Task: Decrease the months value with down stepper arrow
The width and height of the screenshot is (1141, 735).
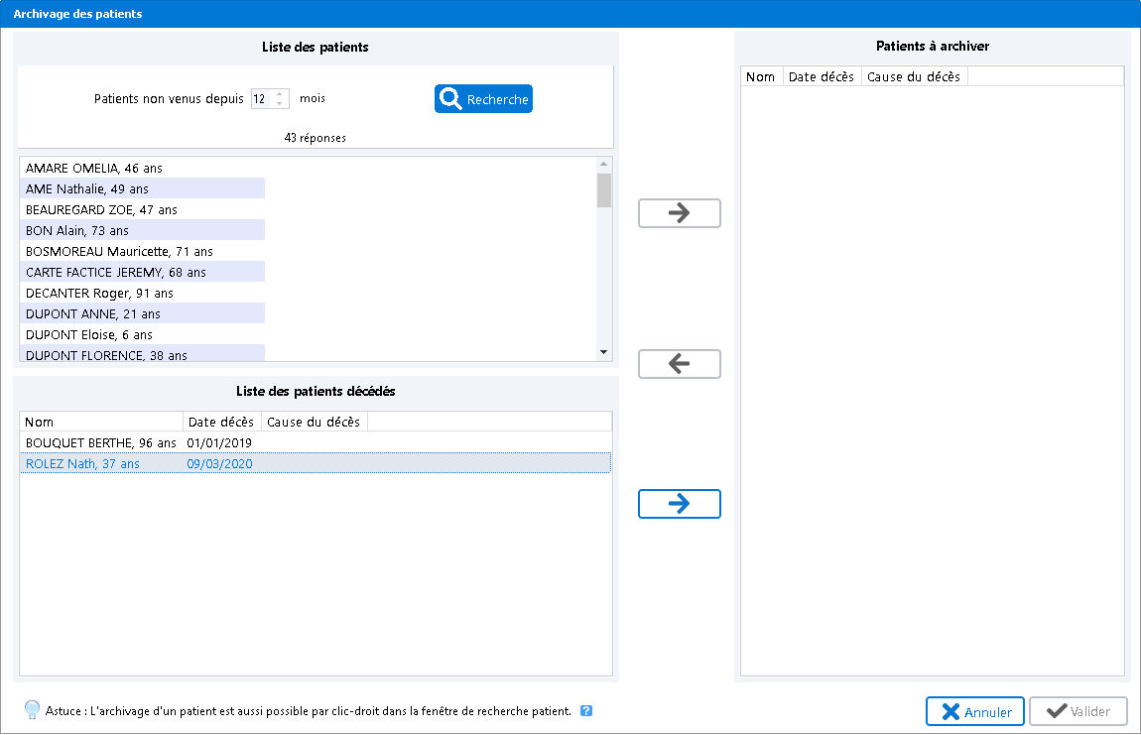Action: (x=280, y=103)
